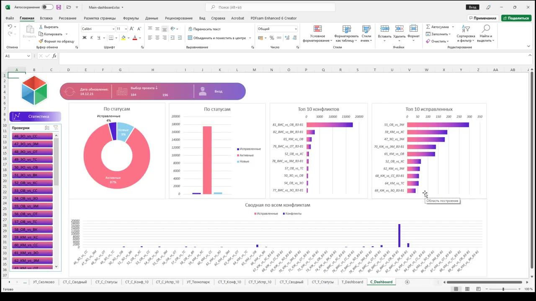Toggle bold formatting with Ж button
The height and width of the screenshot is (301, 536).
click(x=84, y=38)
